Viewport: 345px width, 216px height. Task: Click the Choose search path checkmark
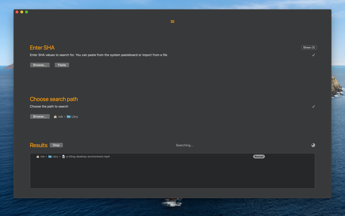point(313,106)
